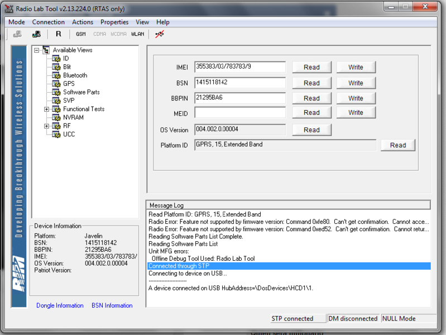Read the BBPIN value
Screen dimensions: 446x335
[311, 98]
